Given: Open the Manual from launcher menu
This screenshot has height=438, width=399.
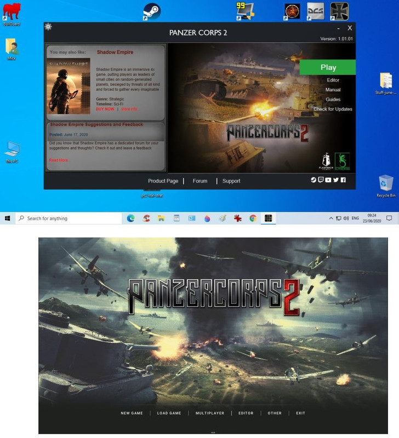Looking at the screenshot, I should [333, 90].
